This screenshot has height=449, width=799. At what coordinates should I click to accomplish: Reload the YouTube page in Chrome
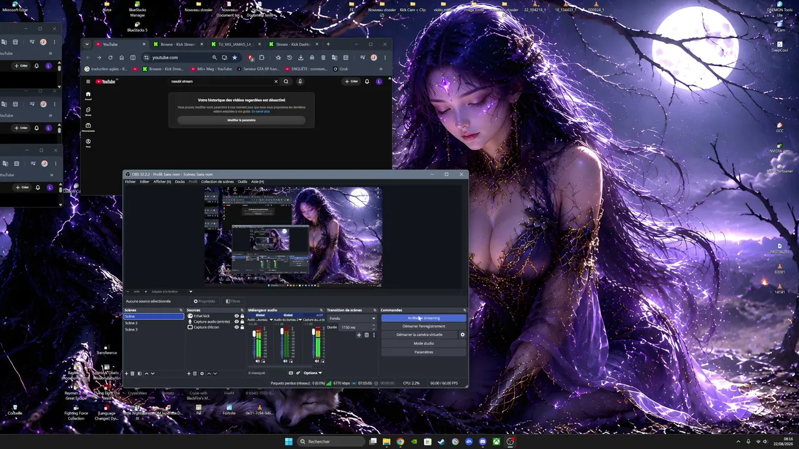click(x=110, y=57)
